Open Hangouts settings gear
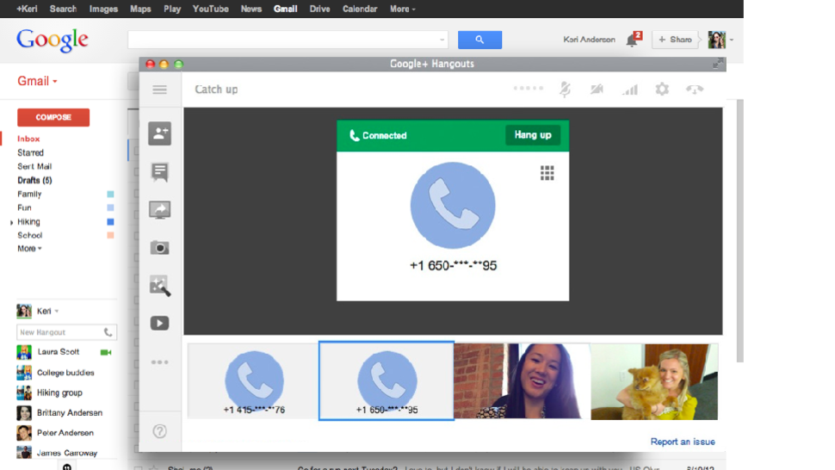Screen dimensions: 835x470 pos(662,89)
